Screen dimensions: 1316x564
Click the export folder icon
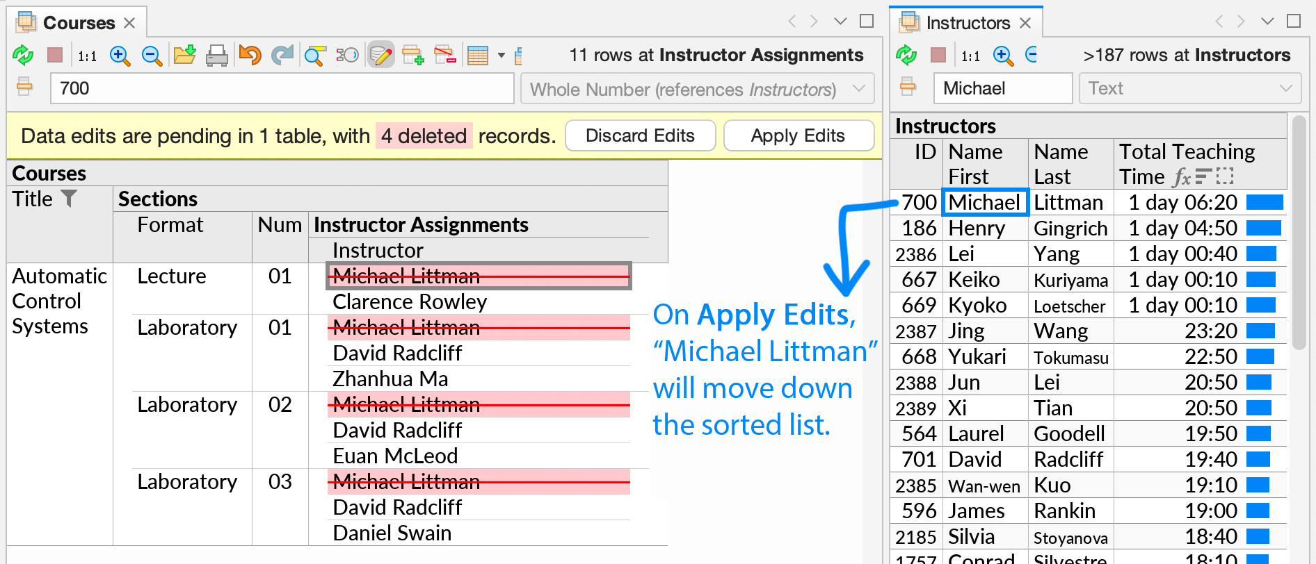184,55
